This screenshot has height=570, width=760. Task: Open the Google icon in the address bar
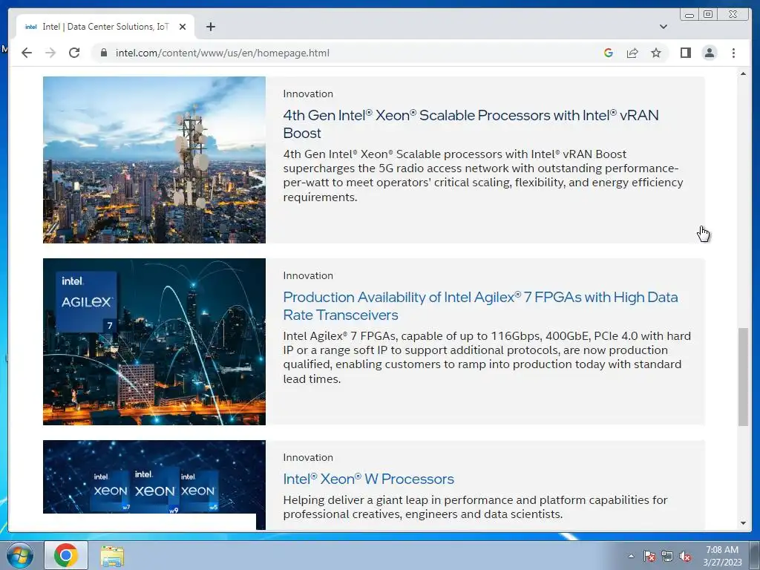(609, 53)
